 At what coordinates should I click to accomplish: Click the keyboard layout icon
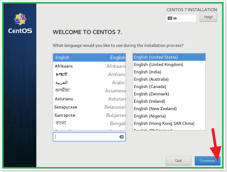point(170,18)
